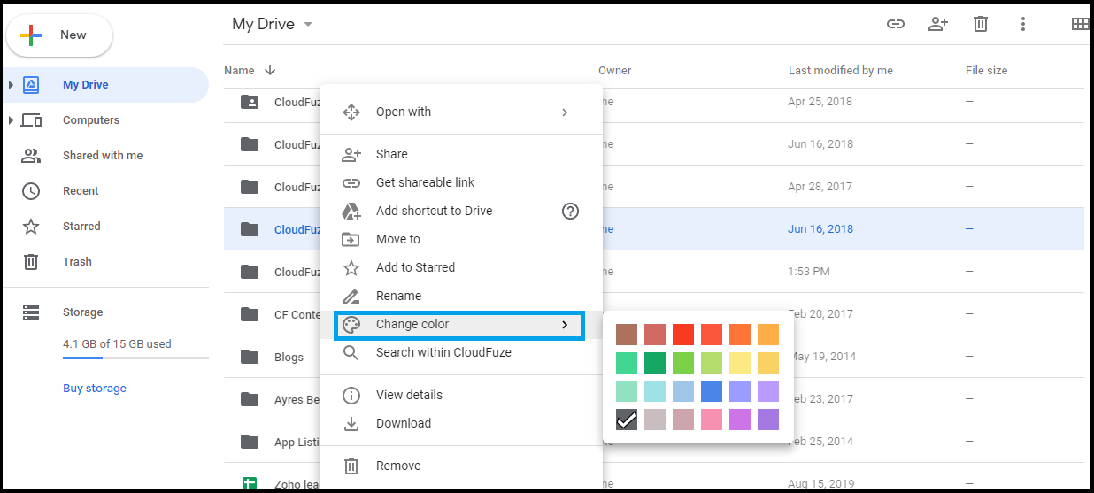Sort by Last modified by me column

pos(840,71)
